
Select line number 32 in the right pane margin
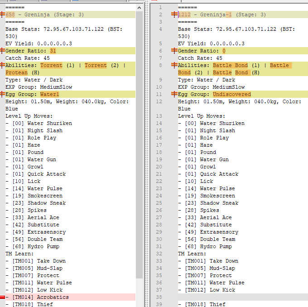159,254
